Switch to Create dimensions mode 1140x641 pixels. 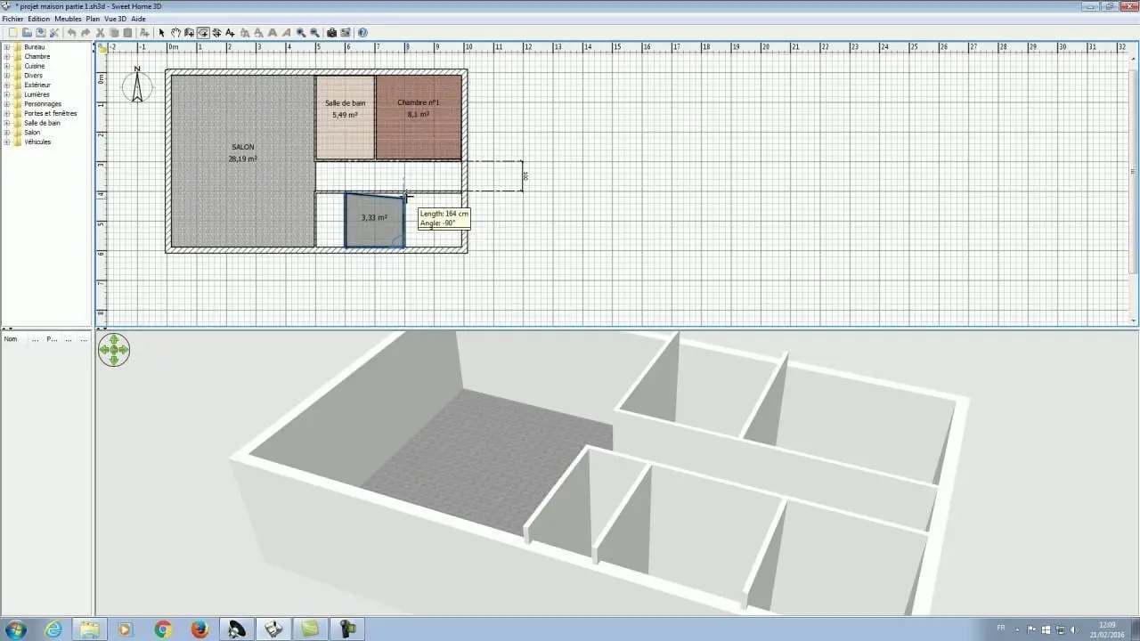pos(216,33)
